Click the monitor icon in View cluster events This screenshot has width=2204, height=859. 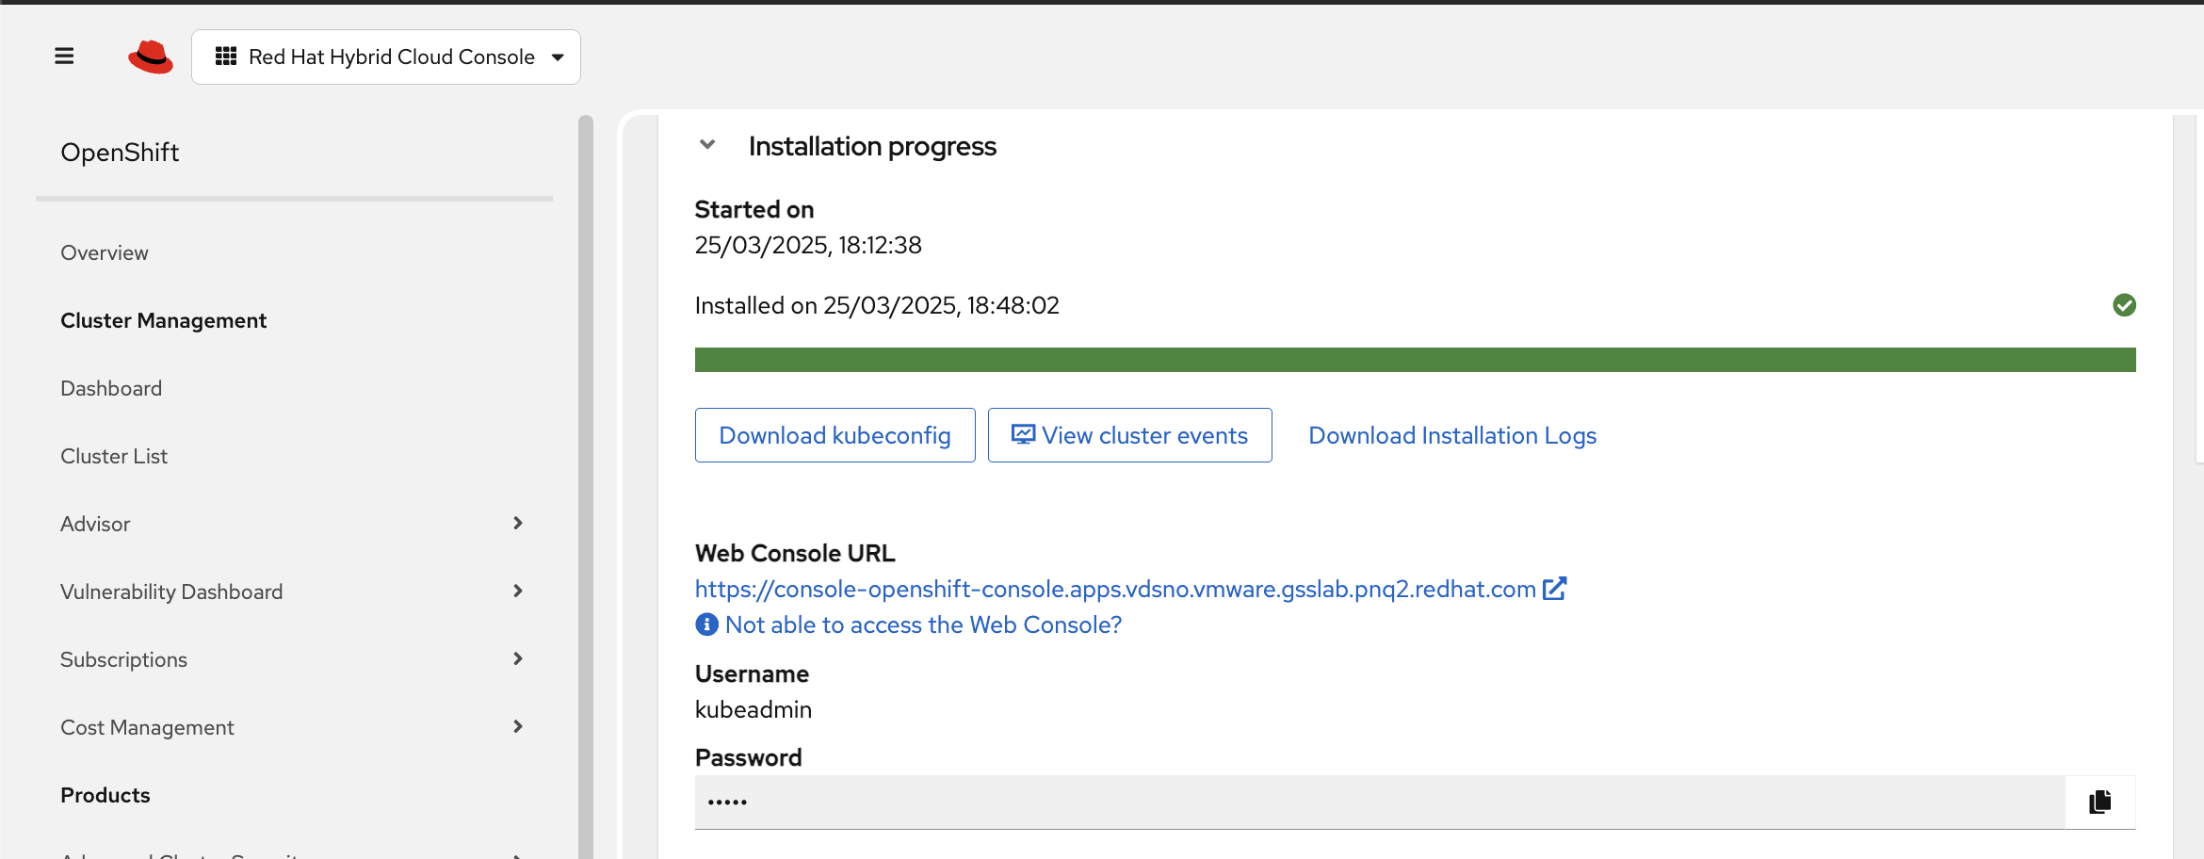tap(1023, 434)
